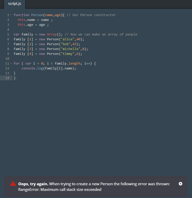Image resolution: width=192 pixels, height=198 pixels.
Task: Click the comment "// Now we can make an array of people"
Action: tap(101, 34)
